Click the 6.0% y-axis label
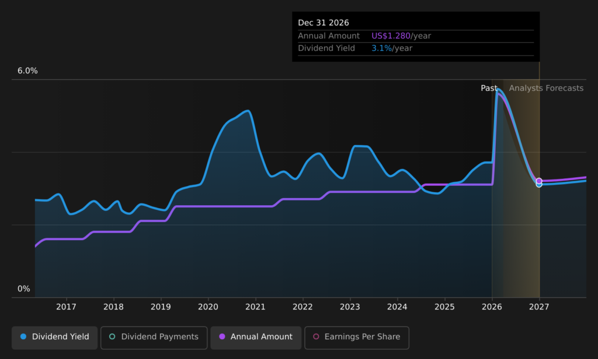This screenshot has height=359, width=598. point(27,71)
